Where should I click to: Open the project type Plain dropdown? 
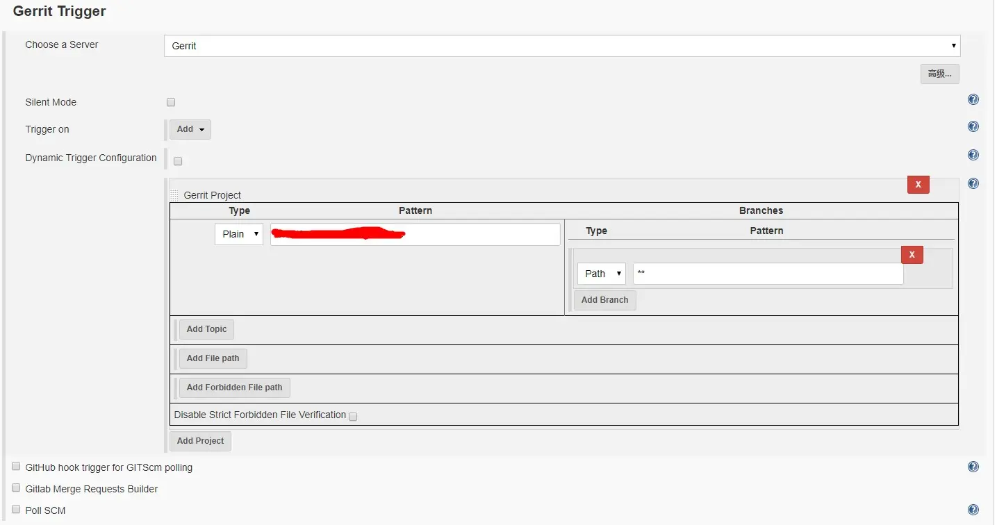click(239, 234)
